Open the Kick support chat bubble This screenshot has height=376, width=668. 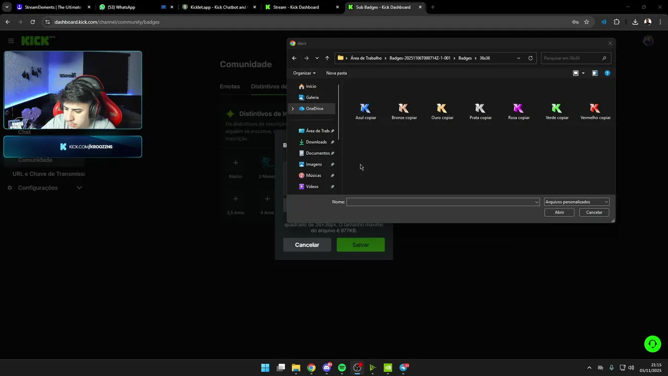653,344
